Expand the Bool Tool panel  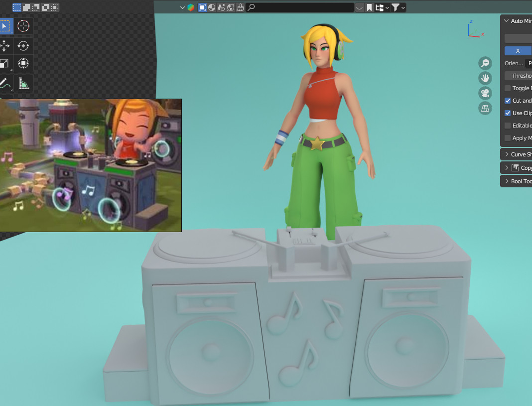tap(507, 181)
